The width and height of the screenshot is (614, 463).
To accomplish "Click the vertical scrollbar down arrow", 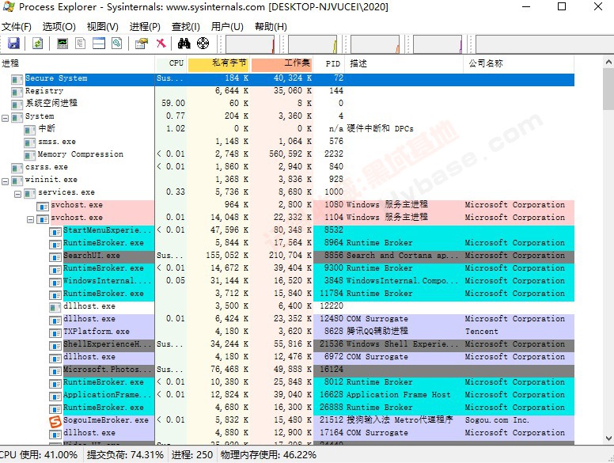I will (608, 438).
